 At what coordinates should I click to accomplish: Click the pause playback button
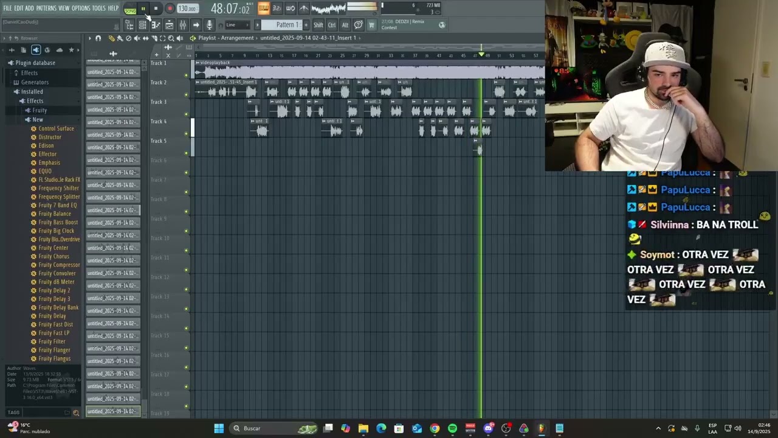click(x=143, y=9)
